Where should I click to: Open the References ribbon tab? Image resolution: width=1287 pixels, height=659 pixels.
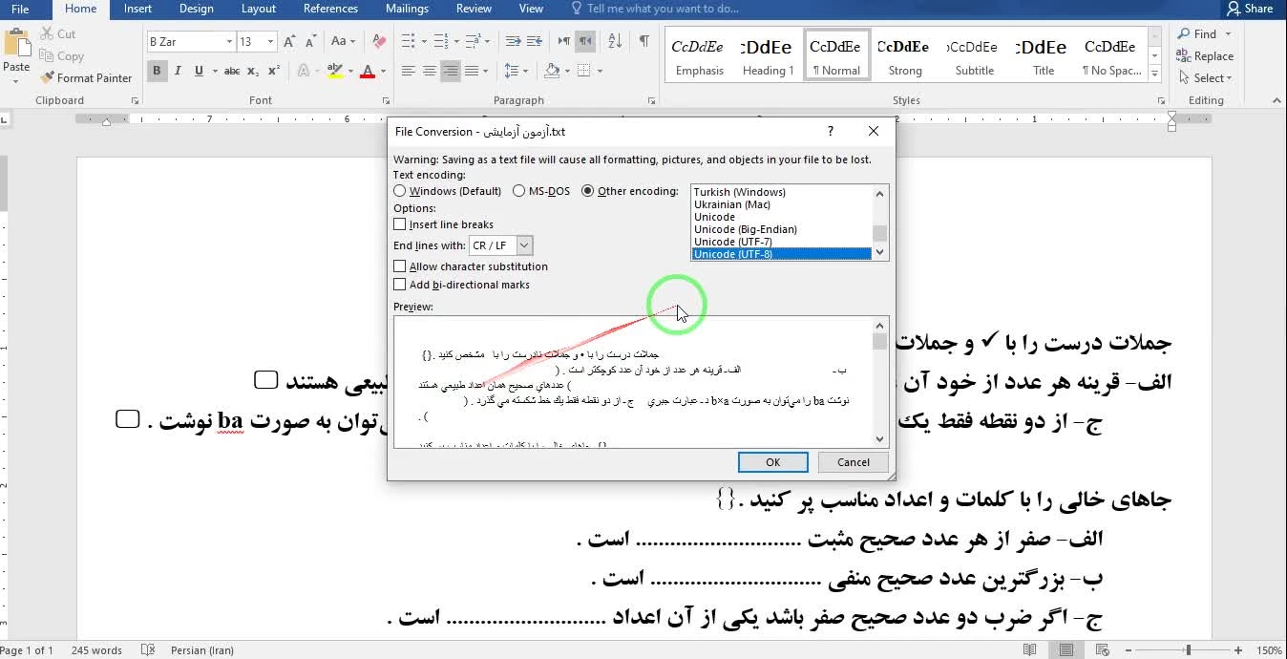coord(329,9)
